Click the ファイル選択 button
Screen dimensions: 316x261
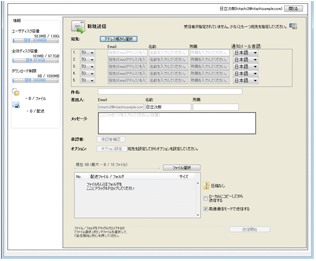click(x=181, y=168)
